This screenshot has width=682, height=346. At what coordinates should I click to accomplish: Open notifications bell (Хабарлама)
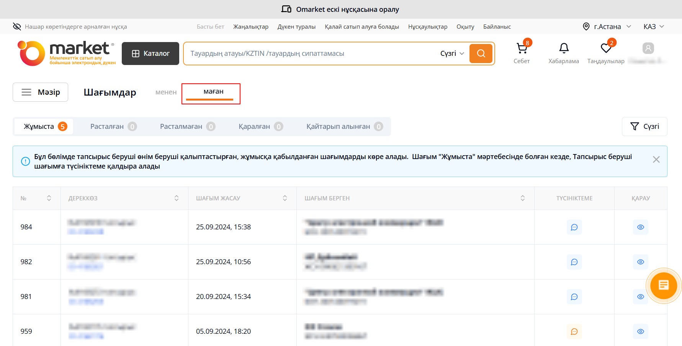pyautogui.click(x=564, y=53)
